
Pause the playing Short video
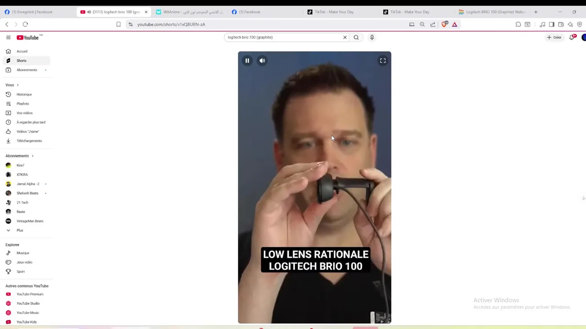coord(247,60)
